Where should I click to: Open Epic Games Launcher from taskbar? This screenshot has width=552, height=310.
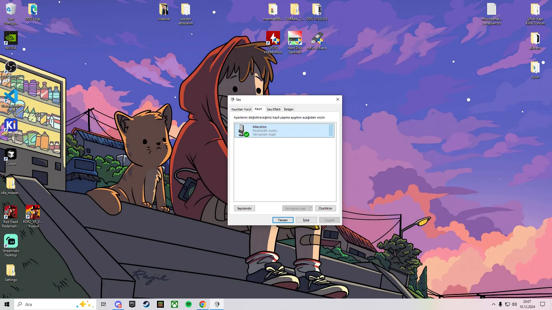[x=132, y=304]
